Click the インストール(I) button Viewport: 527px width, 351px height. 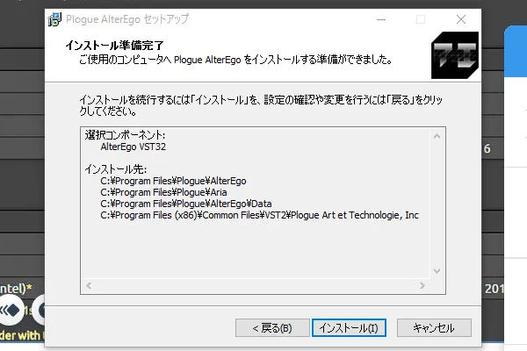pos(349,328)
